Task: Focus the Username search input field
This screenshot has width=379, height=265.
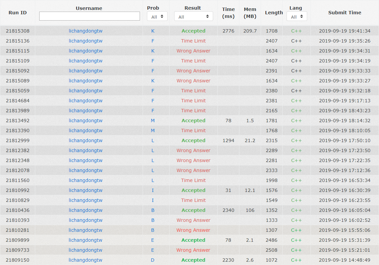Action: [x=89, y=16]
